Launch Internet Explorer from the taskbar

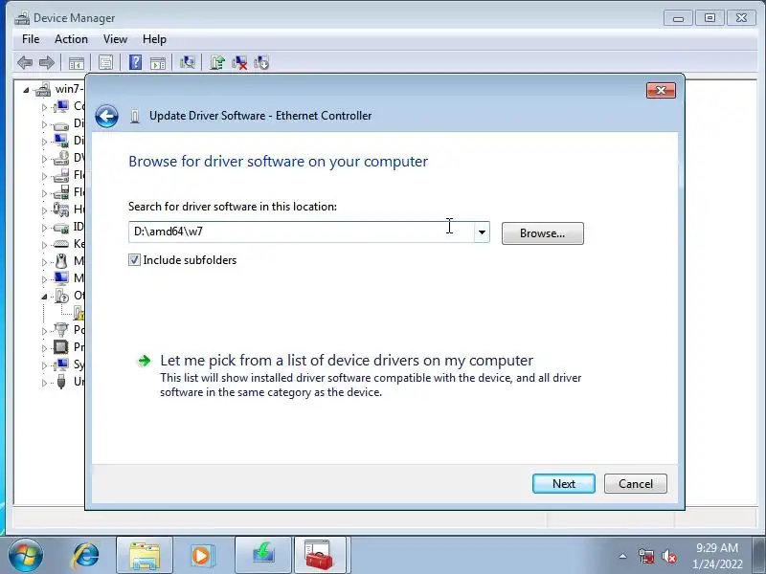point(85,555)
